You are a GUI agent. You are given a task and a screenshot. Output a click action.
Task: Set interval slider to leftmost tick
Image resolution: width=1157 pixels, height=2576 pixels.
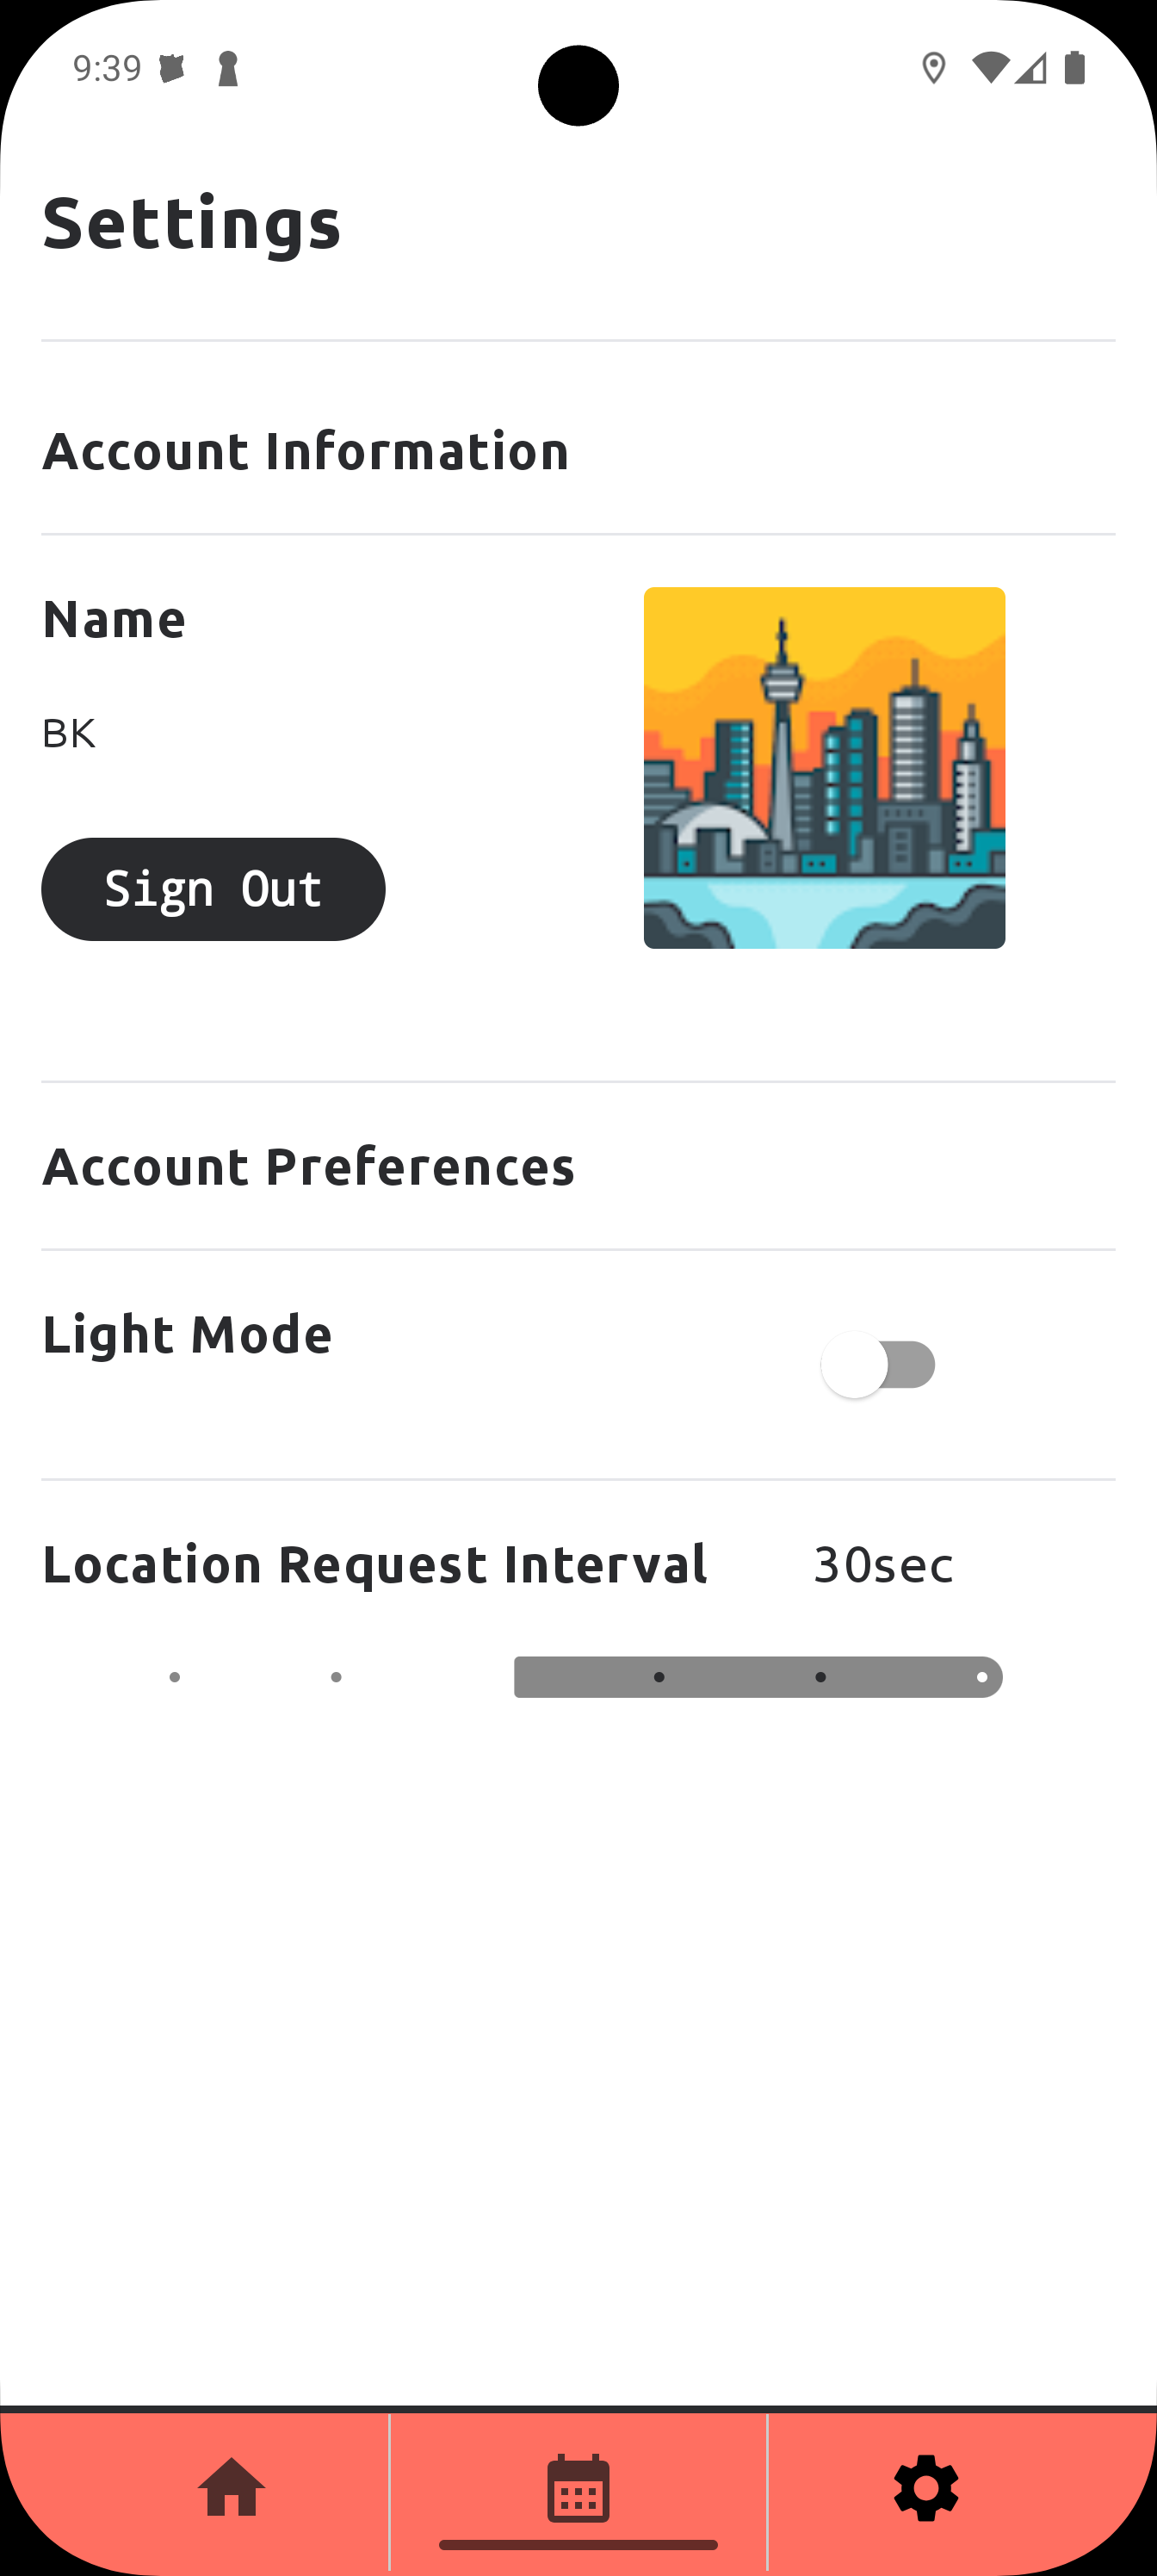[x=175, y=1677]
